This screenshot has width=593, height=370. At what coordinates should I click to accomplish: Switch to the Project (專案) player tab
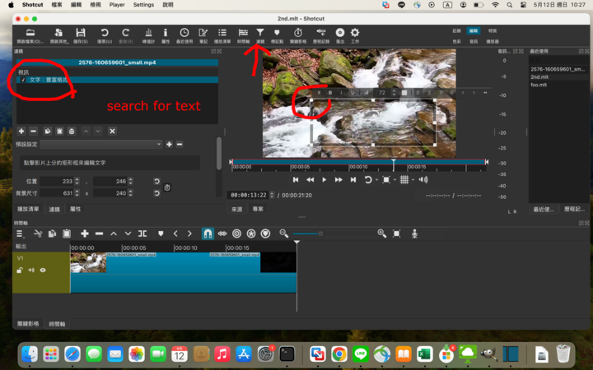tap(258, 209)
